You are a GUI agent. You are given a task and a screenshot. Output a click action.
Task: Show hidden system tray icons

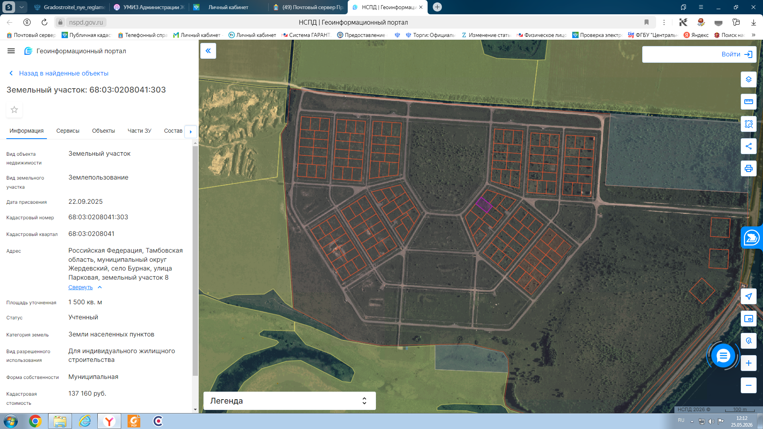click(692, 421)
